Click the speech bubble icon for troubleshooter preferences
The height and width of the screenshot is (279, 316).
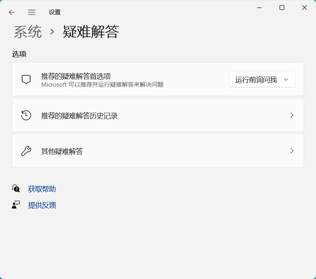[26, 80]
